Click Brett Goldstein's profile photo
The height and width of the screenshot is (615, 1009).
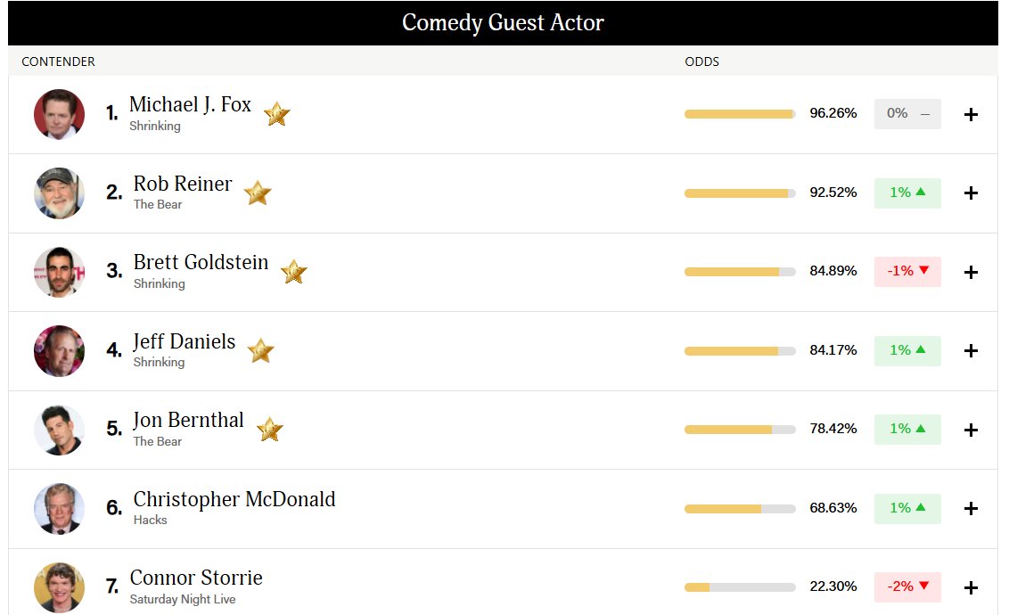pos(59,272)
